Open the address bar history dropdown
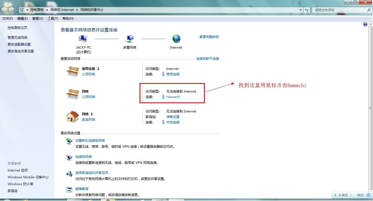 click(x=301, y=10)
